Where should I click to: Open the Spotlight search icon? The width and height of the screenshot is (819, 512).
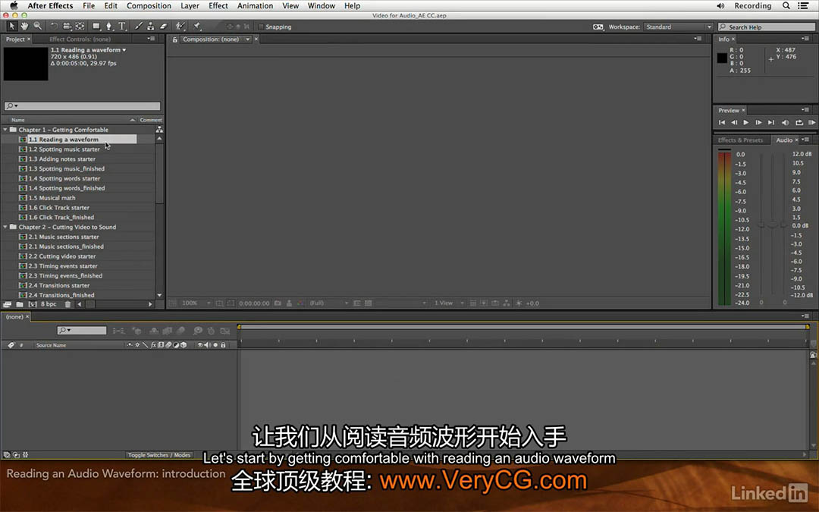[786, 6]
